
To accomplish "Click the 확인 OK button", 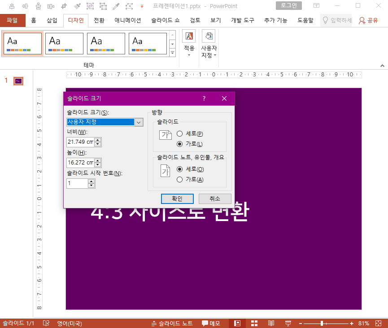I will coord(177,199).
